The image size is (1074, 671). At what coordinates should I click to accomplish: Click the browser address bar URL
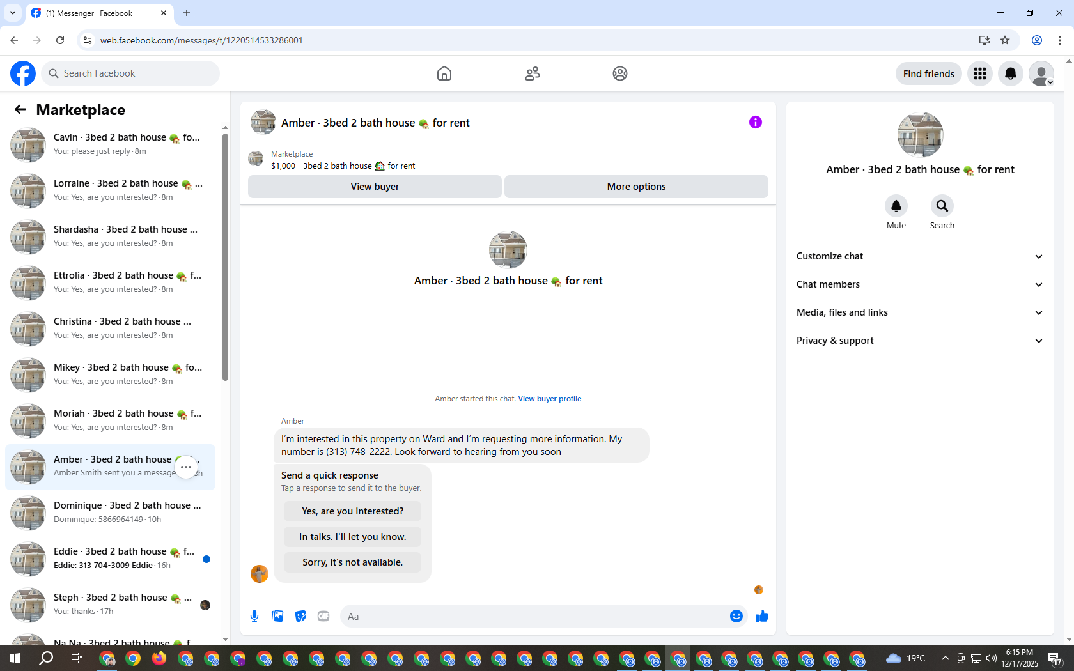coord(201,40)
